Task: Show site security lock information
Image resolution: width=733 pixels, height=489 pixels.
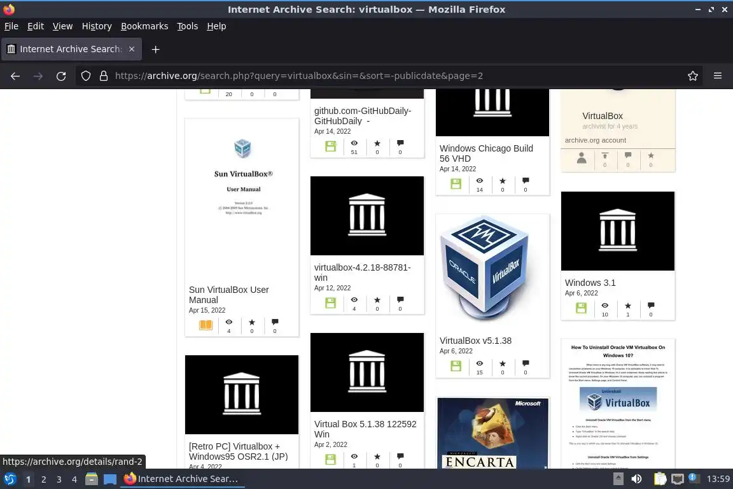Action: [x=104, y=76]
